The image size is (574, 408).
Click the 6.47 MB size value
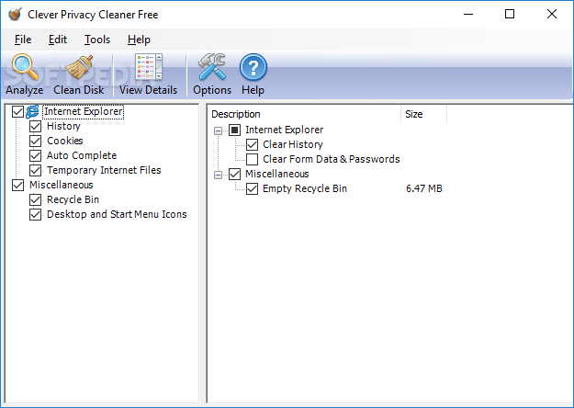coord(424,188)
